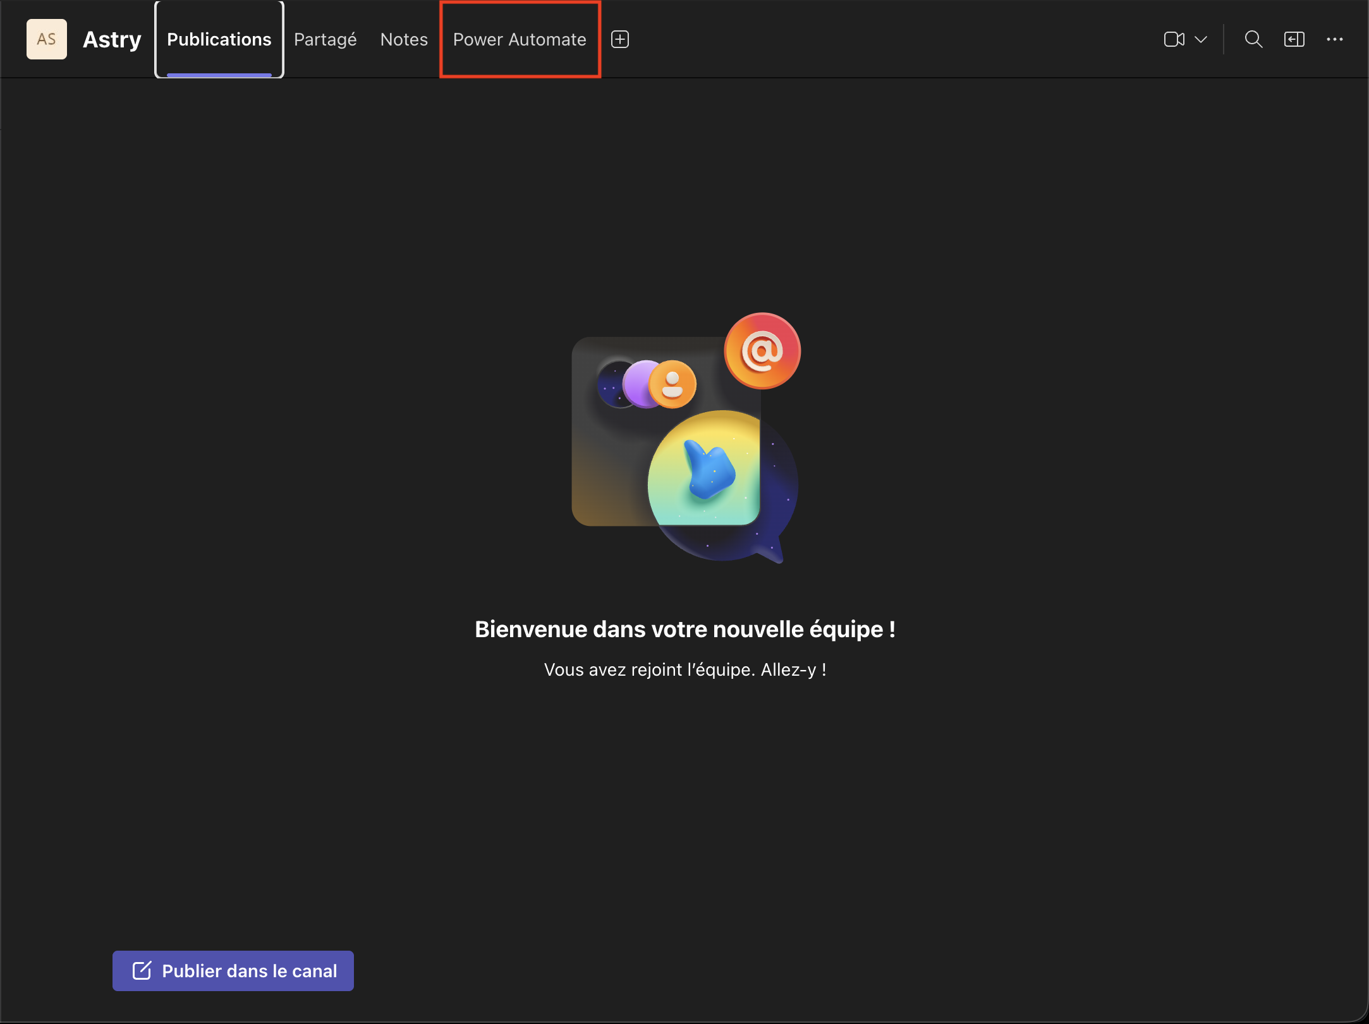The width and height of the screenshot is (1369, 1024).
Task: Switch to the Partagé tab
Action: [x=325, y=39]
